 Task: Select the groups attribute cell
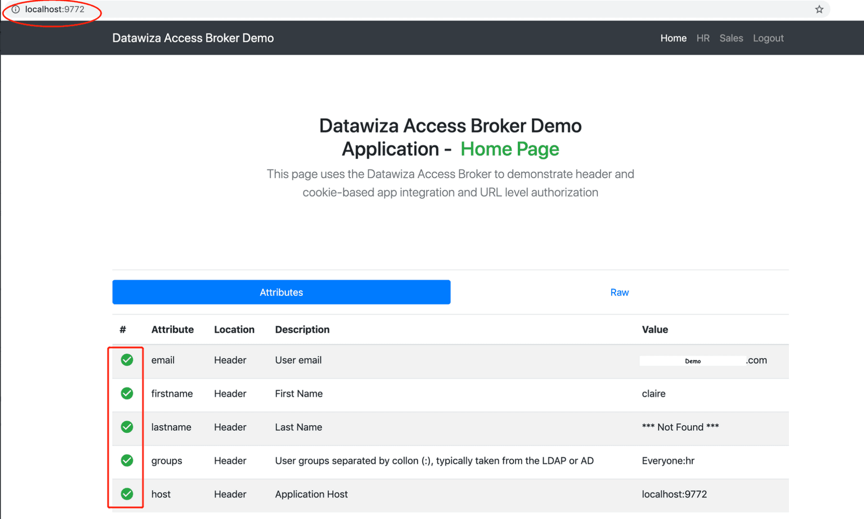tap(166, 461)
